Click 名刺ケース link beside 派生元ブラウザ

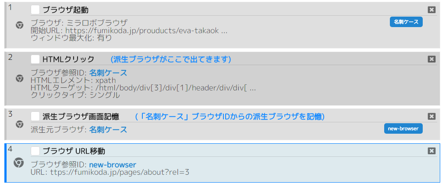click(108, 129)
